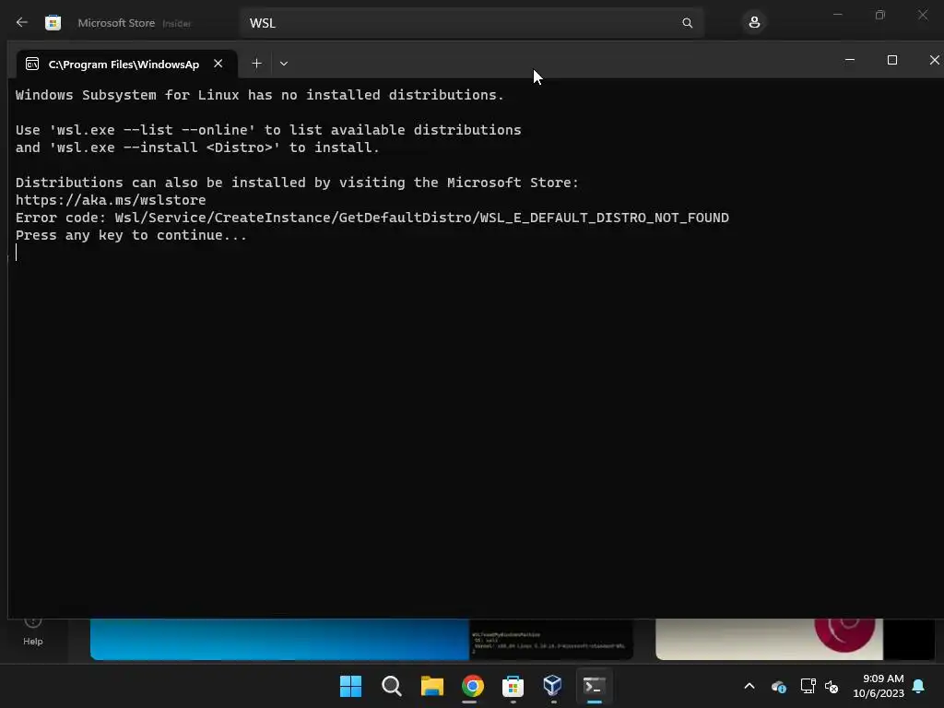Minimize the Microsoft Store window
This screenshot has width=944, height=708.
click(x=837, y=15)
